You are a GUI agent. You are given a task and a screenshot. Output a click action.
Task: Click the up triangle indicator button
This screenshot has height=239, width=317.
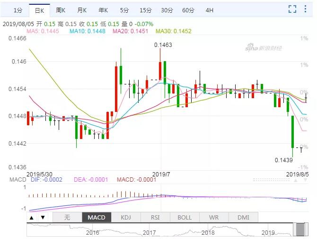(32, 218)
